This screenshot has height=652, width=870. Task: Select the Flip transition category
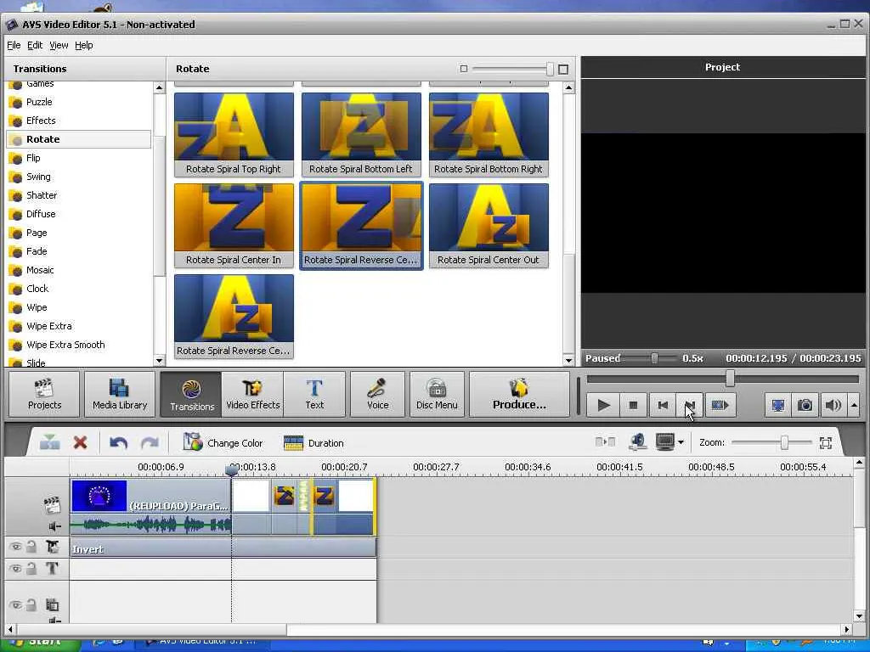(x=33, y=158)
